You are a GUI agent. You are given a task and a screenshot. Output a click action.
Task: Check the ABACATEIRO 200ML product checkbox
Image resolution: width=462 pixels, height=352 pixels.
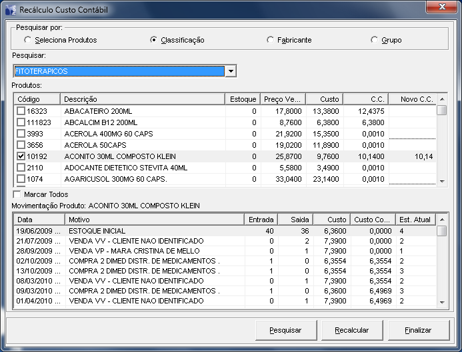[x=21, y=111]
